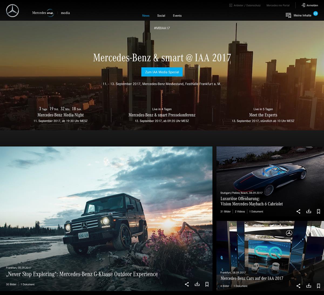The width and height of the screenshot is (324, 295).
Task: Click the Zum IAA Media Special button
Action: point(162,72)
